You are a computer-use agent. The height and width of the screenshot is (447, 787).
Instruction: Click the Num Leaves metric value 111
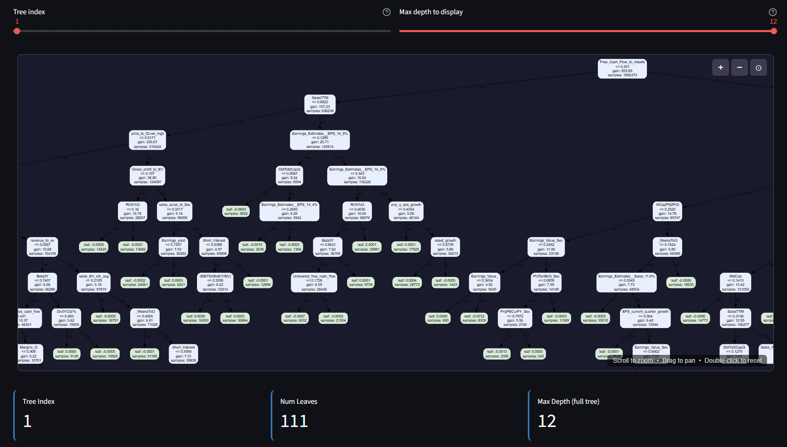294,421
